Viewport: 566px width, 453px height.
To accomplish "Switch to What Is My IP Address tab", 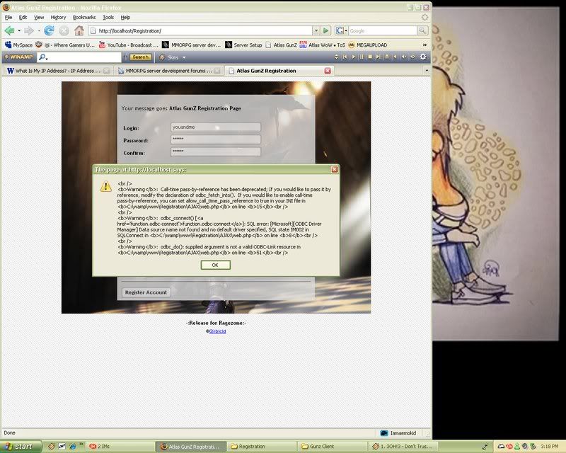I will (58, 71).
